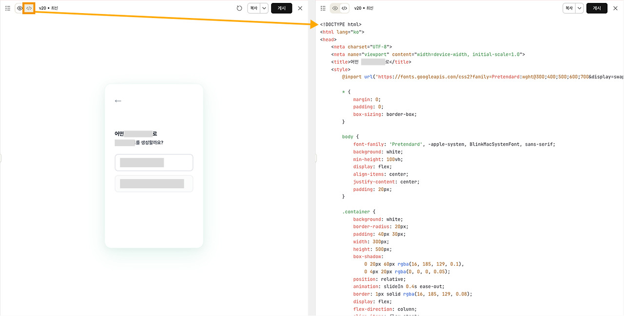Click the '를 생성할까요?' question text in preview
The width and height of the screenshot is (624, 316).
tap(149, 143)
